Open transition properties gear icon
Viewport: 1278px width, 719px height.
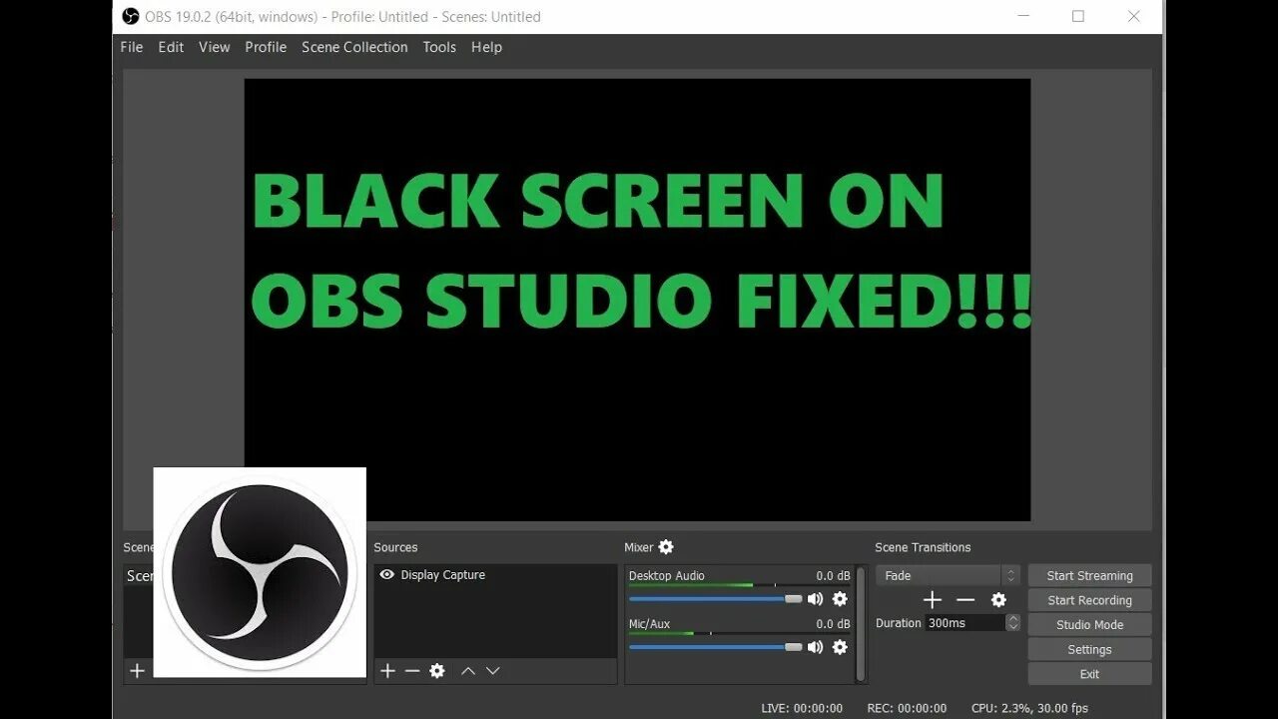pyautogui.click(x=998, y=600)
